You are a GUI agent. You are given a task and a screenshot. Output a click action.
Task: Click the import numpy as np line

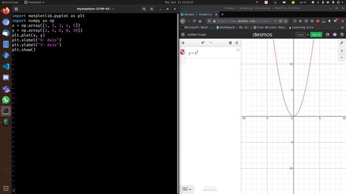[x=33, y=20]
